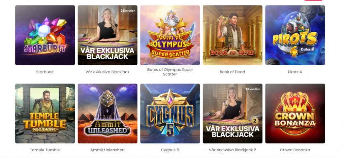Viewport: 345px width, 158px height.
Task: Launch the Crown Bonanza game thumbnail
Action: [x=295, y=113]
